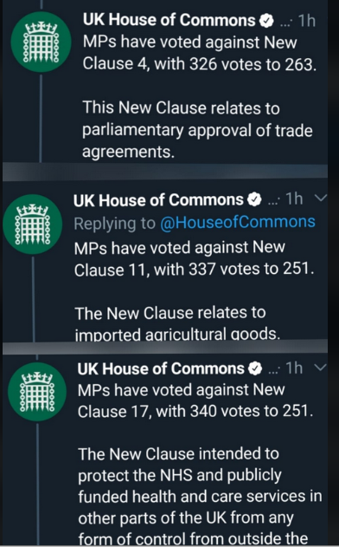
Task: Open the UK House of Commons name on the second tweet
Action: click(x=158, y=200)
